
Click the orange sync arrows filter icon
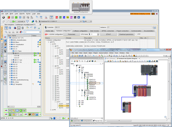click(33, 114)
